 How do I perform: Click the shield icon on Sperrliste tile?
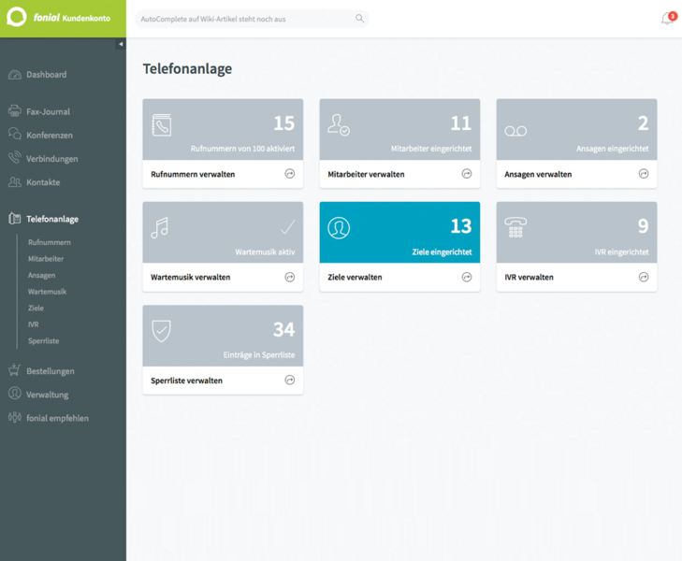tap(161, 330)
